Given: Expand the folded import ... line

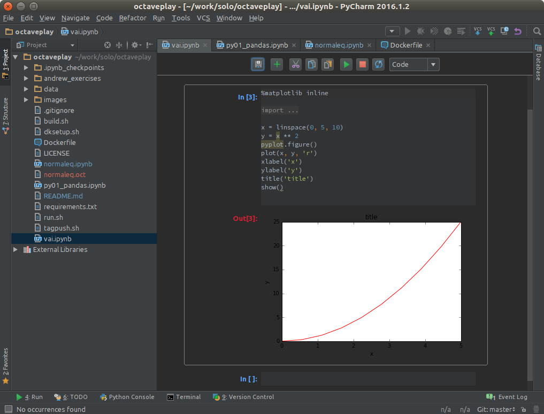Looking at the screenshot, I should click(x=280, y=110).
